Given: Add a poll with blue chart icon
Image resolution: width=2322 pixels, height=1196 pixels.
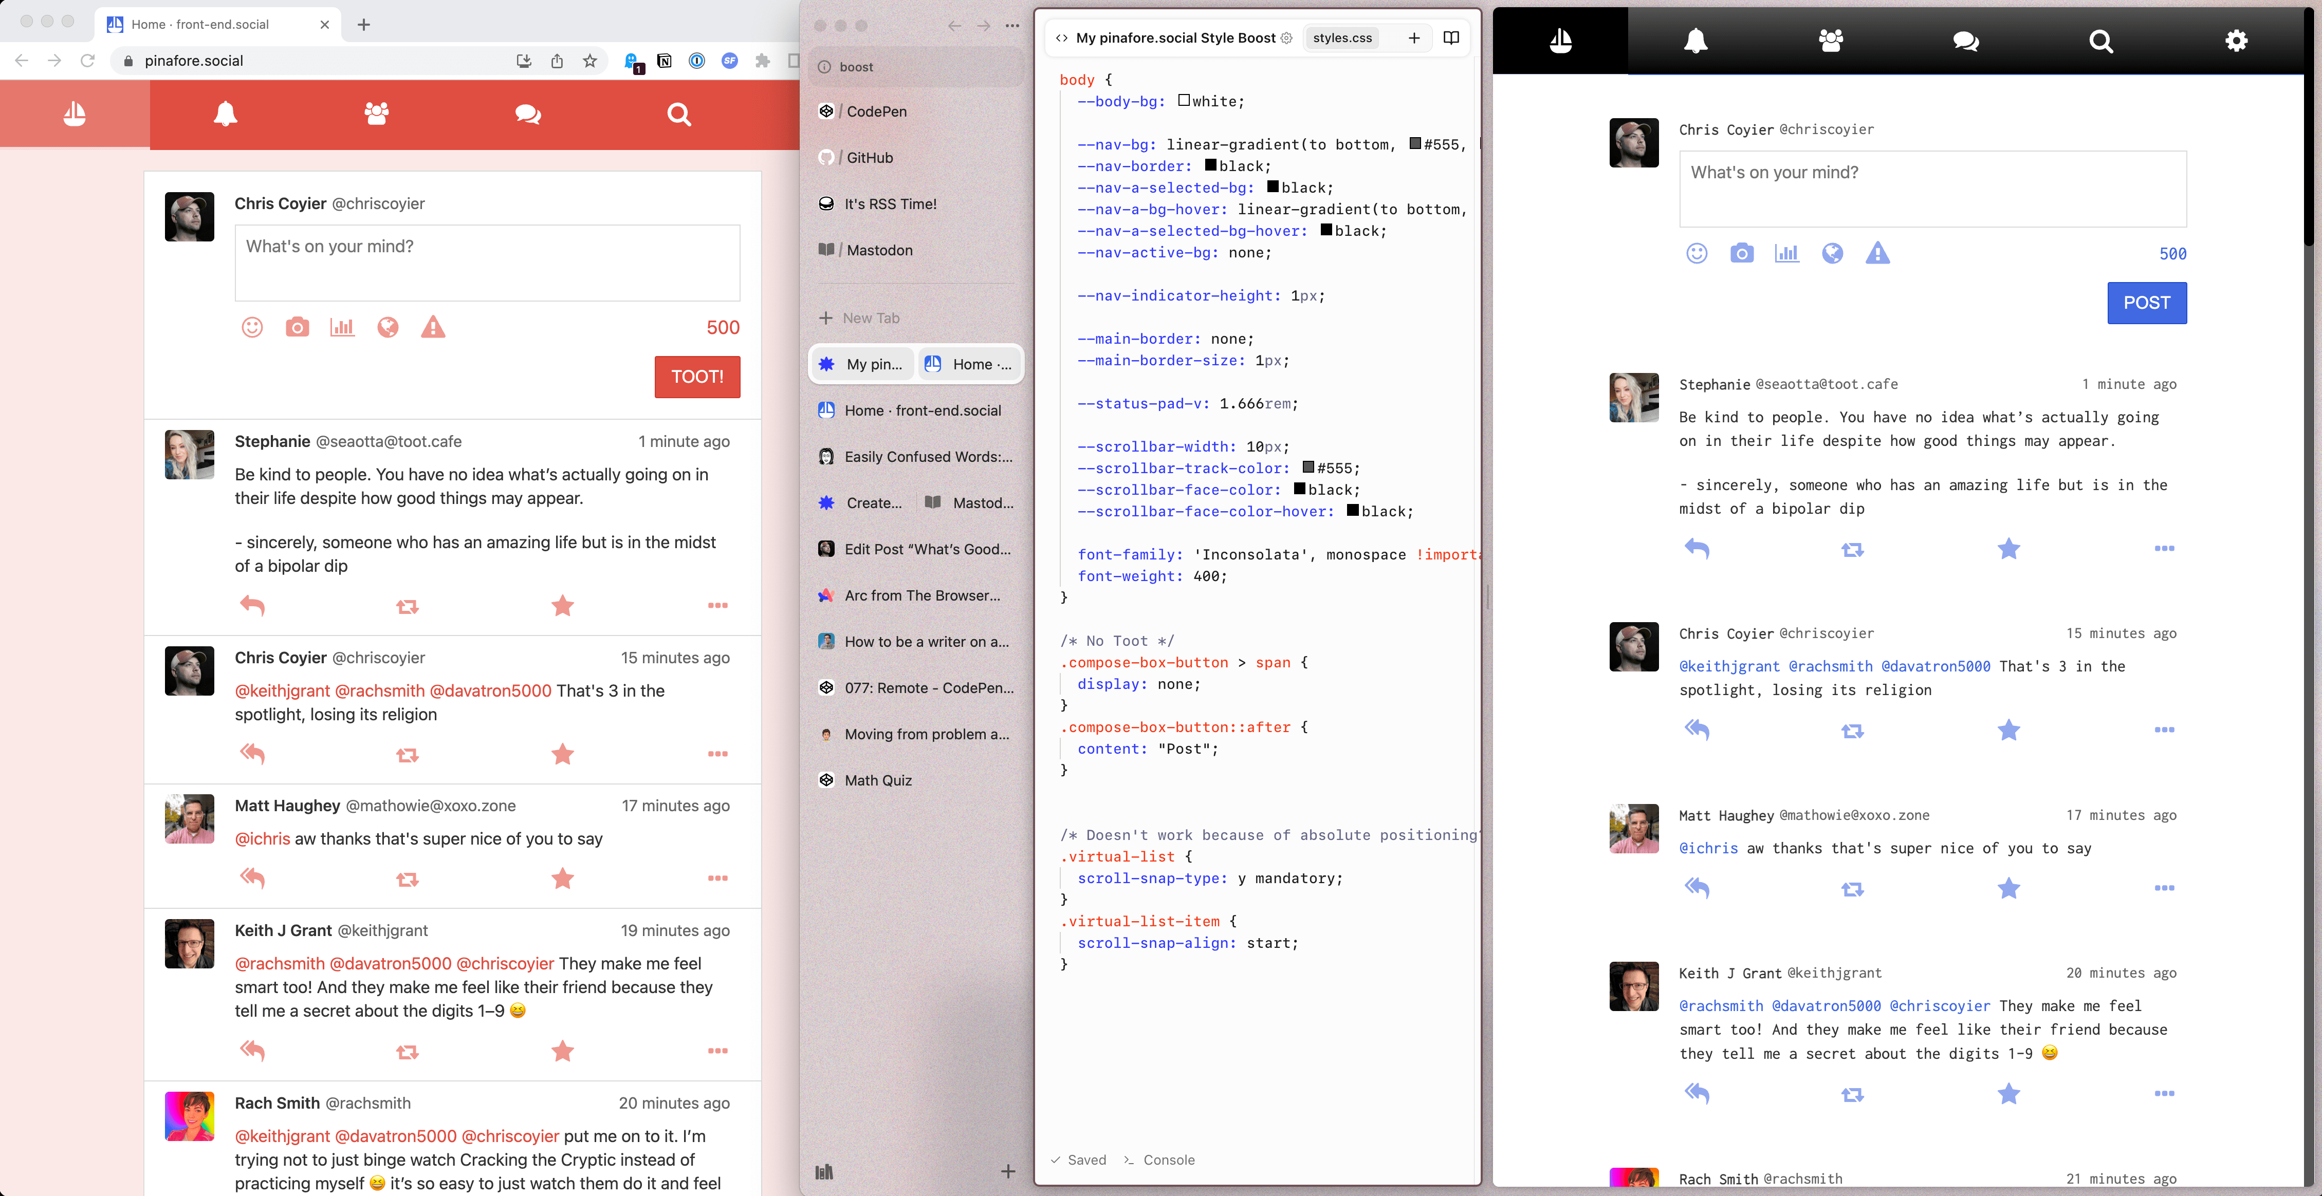Looking at the screenshot, I should 1786,253.
